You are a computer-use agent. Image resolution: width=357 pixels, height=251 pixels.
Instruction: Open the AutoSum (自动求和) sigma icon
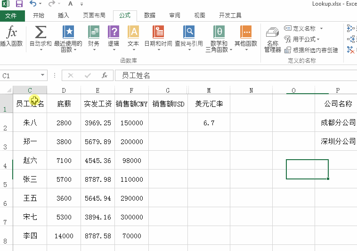coord(41,32)
